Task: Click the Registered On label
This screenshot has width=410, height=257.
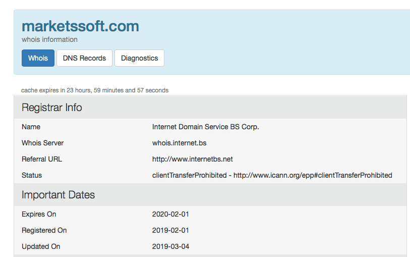Action: coord(44,230)
